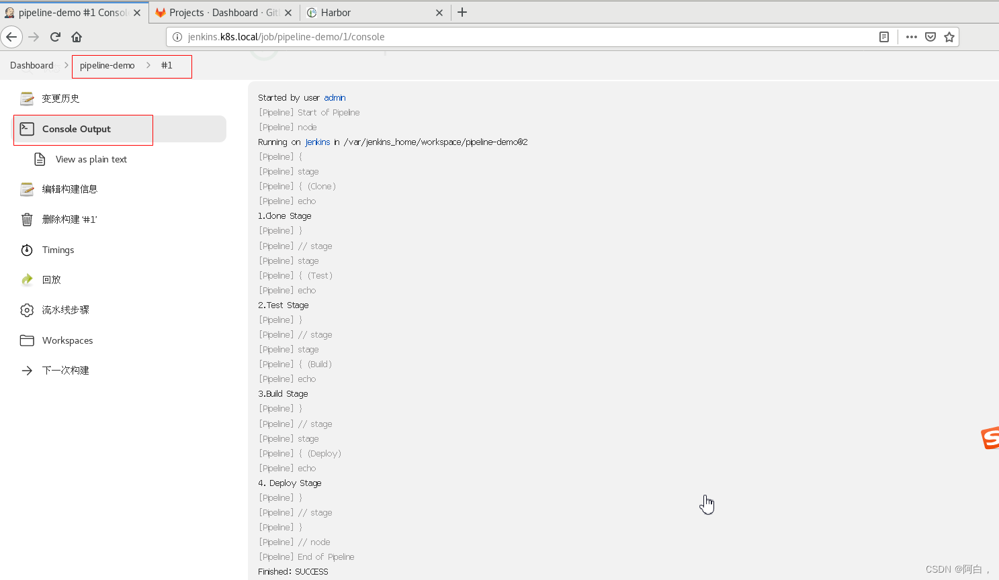Open the site information icon in address bar
This screenshot has height=580, width=999.
click(x=177, y=37)
